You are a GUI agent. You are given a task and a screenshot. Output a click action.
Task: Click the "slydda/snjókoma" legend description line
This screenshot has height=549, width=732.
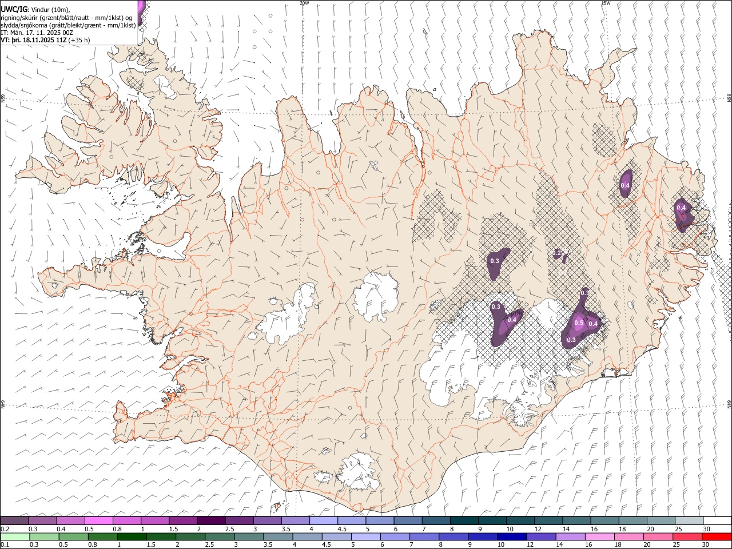(69, 25)
